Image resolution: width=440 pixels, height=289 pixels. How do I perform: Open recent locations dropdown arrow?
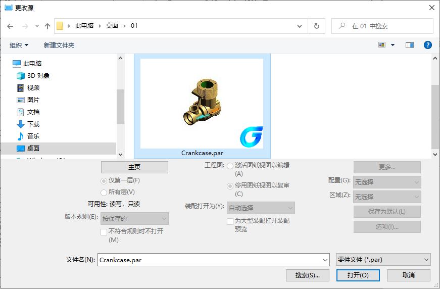point(37,26)
